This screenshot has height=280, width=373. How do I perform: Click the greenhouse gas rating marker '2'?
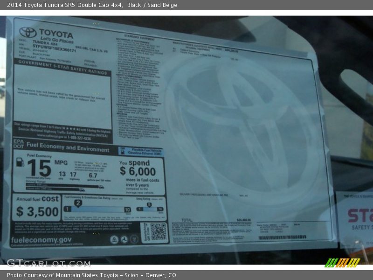pos(78,203)
